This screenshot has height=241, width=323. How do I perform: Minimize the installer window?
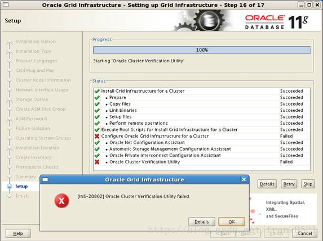tap(301, 4)
